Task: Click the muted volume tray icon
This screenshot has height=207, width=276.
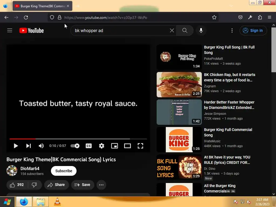Action: 249,202
